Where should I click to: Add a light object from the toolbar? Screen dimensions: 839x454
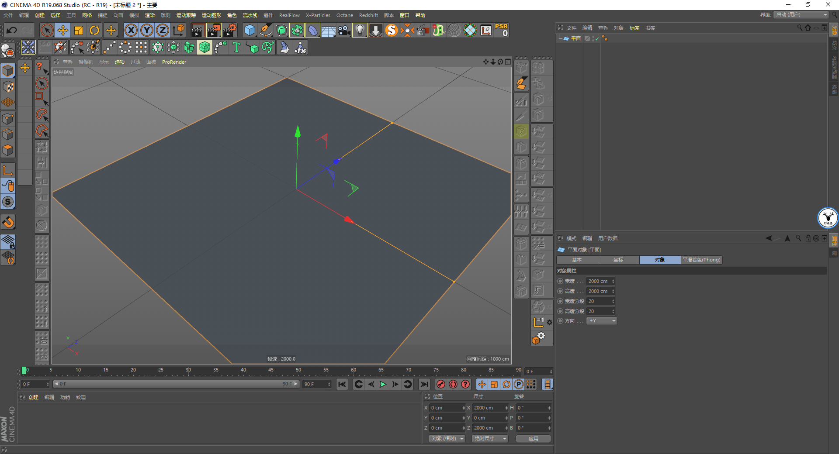click(360, 30)
